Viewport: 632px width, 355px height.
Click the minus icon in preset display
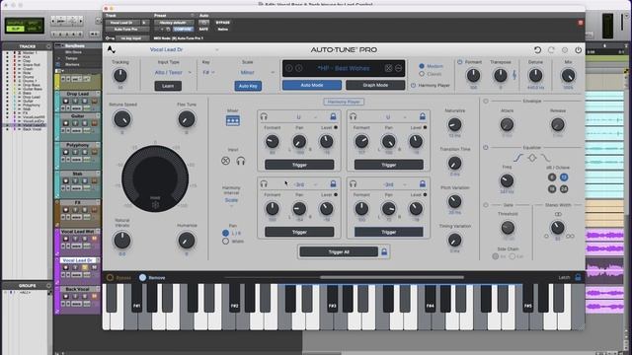tap(398, 68)
